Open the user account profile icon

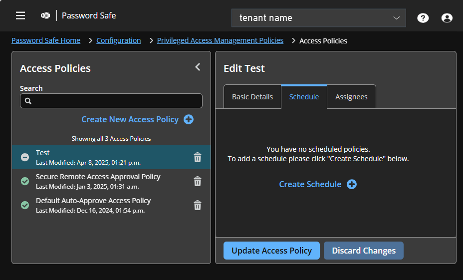tap(447, 18)
